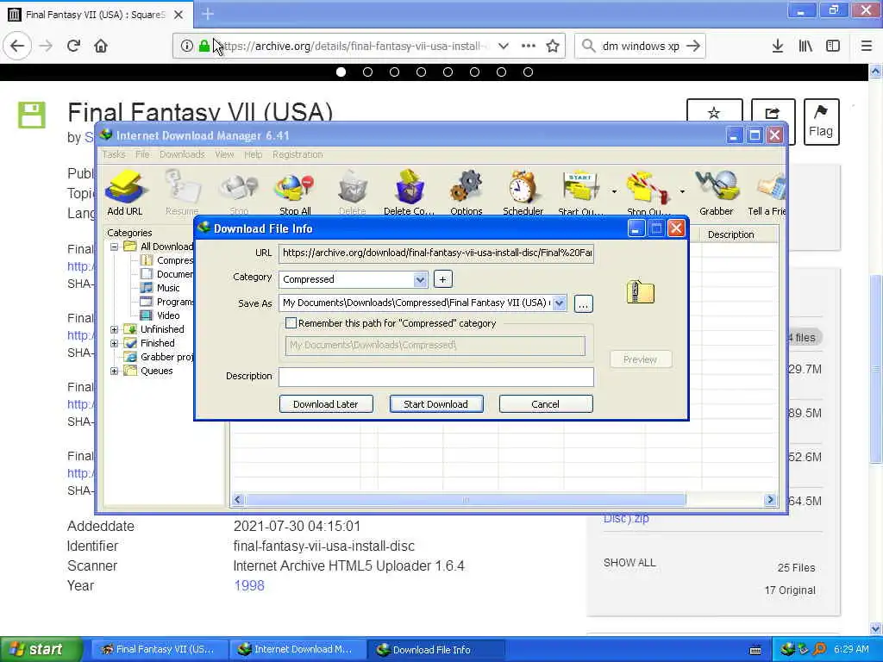883x662 pixels.
Task: Click the Resume toolbar icon
Action: coord(182,193)
